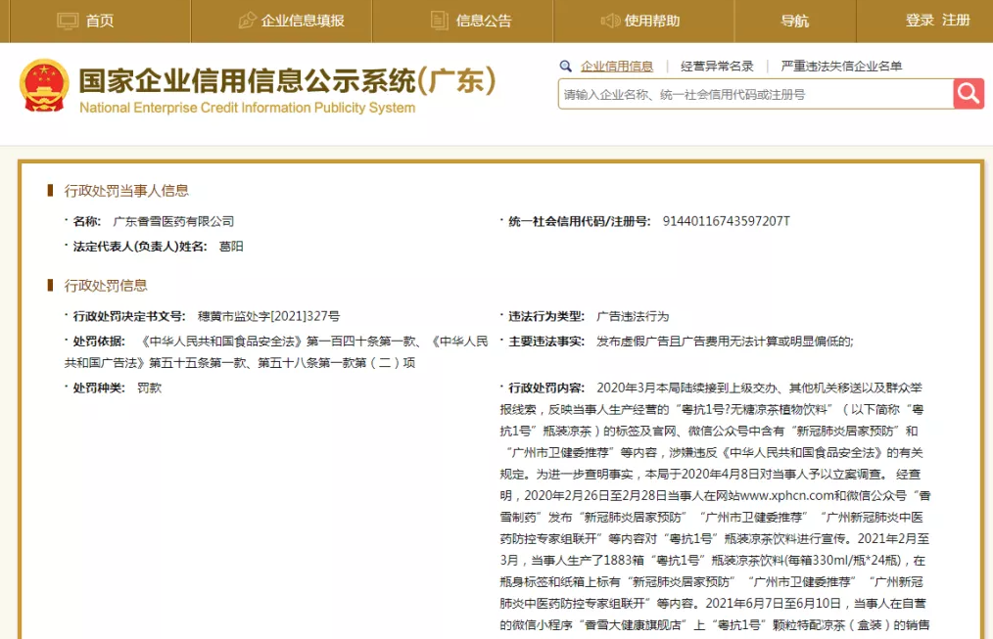
Task: Select the 经营异常名录 search tab
Action: 717,66
